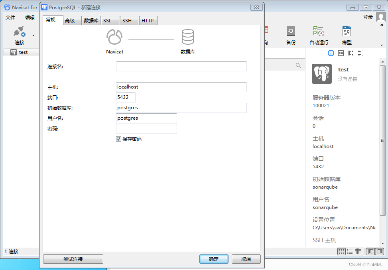Show the DDL panel icon
The height and width of the screenshot is (270, 388).
[341, 53]
